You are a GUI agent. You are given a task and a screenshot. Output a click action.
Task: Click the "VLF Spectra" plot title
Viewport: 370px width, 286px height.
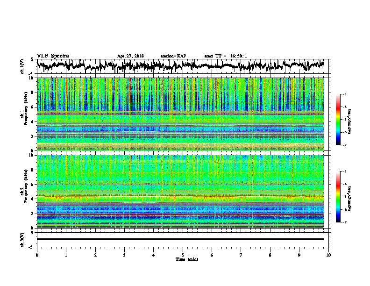(x=53, y=56)
